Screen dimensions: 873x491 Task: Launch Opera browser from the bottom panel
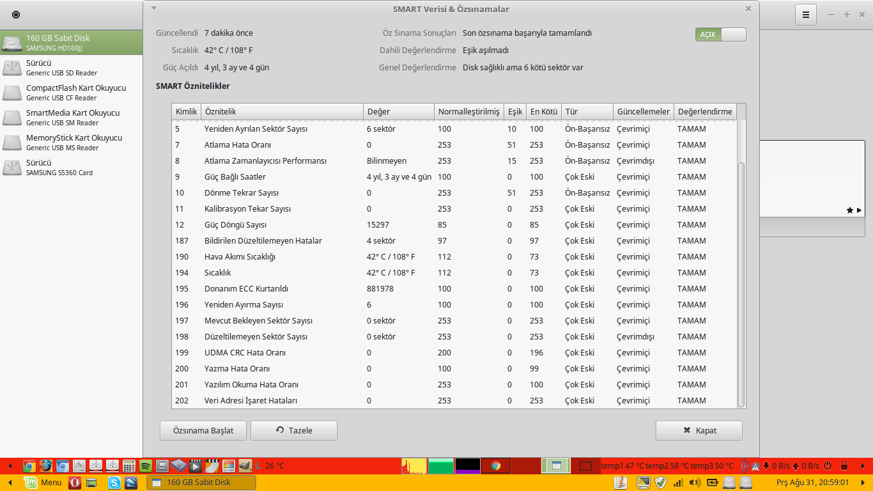75,483
